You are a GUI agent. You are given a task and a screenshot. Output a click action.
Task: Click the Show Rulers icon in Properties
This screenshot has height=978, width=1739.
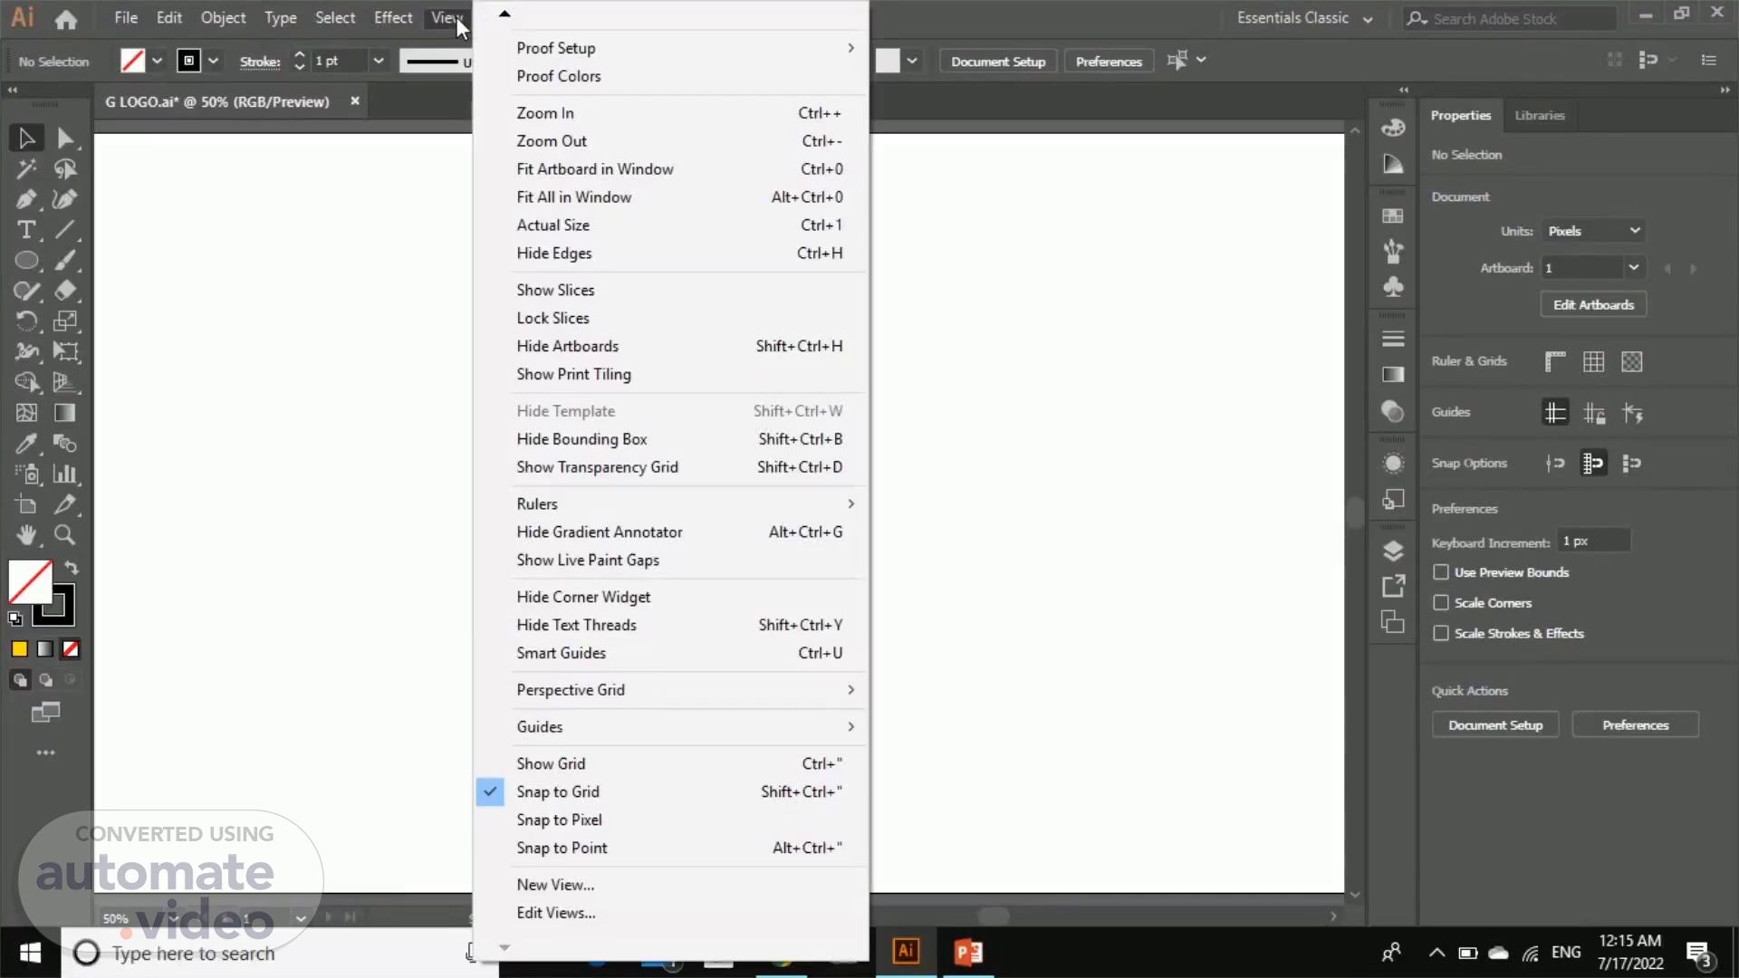(x=1555, y=362)
